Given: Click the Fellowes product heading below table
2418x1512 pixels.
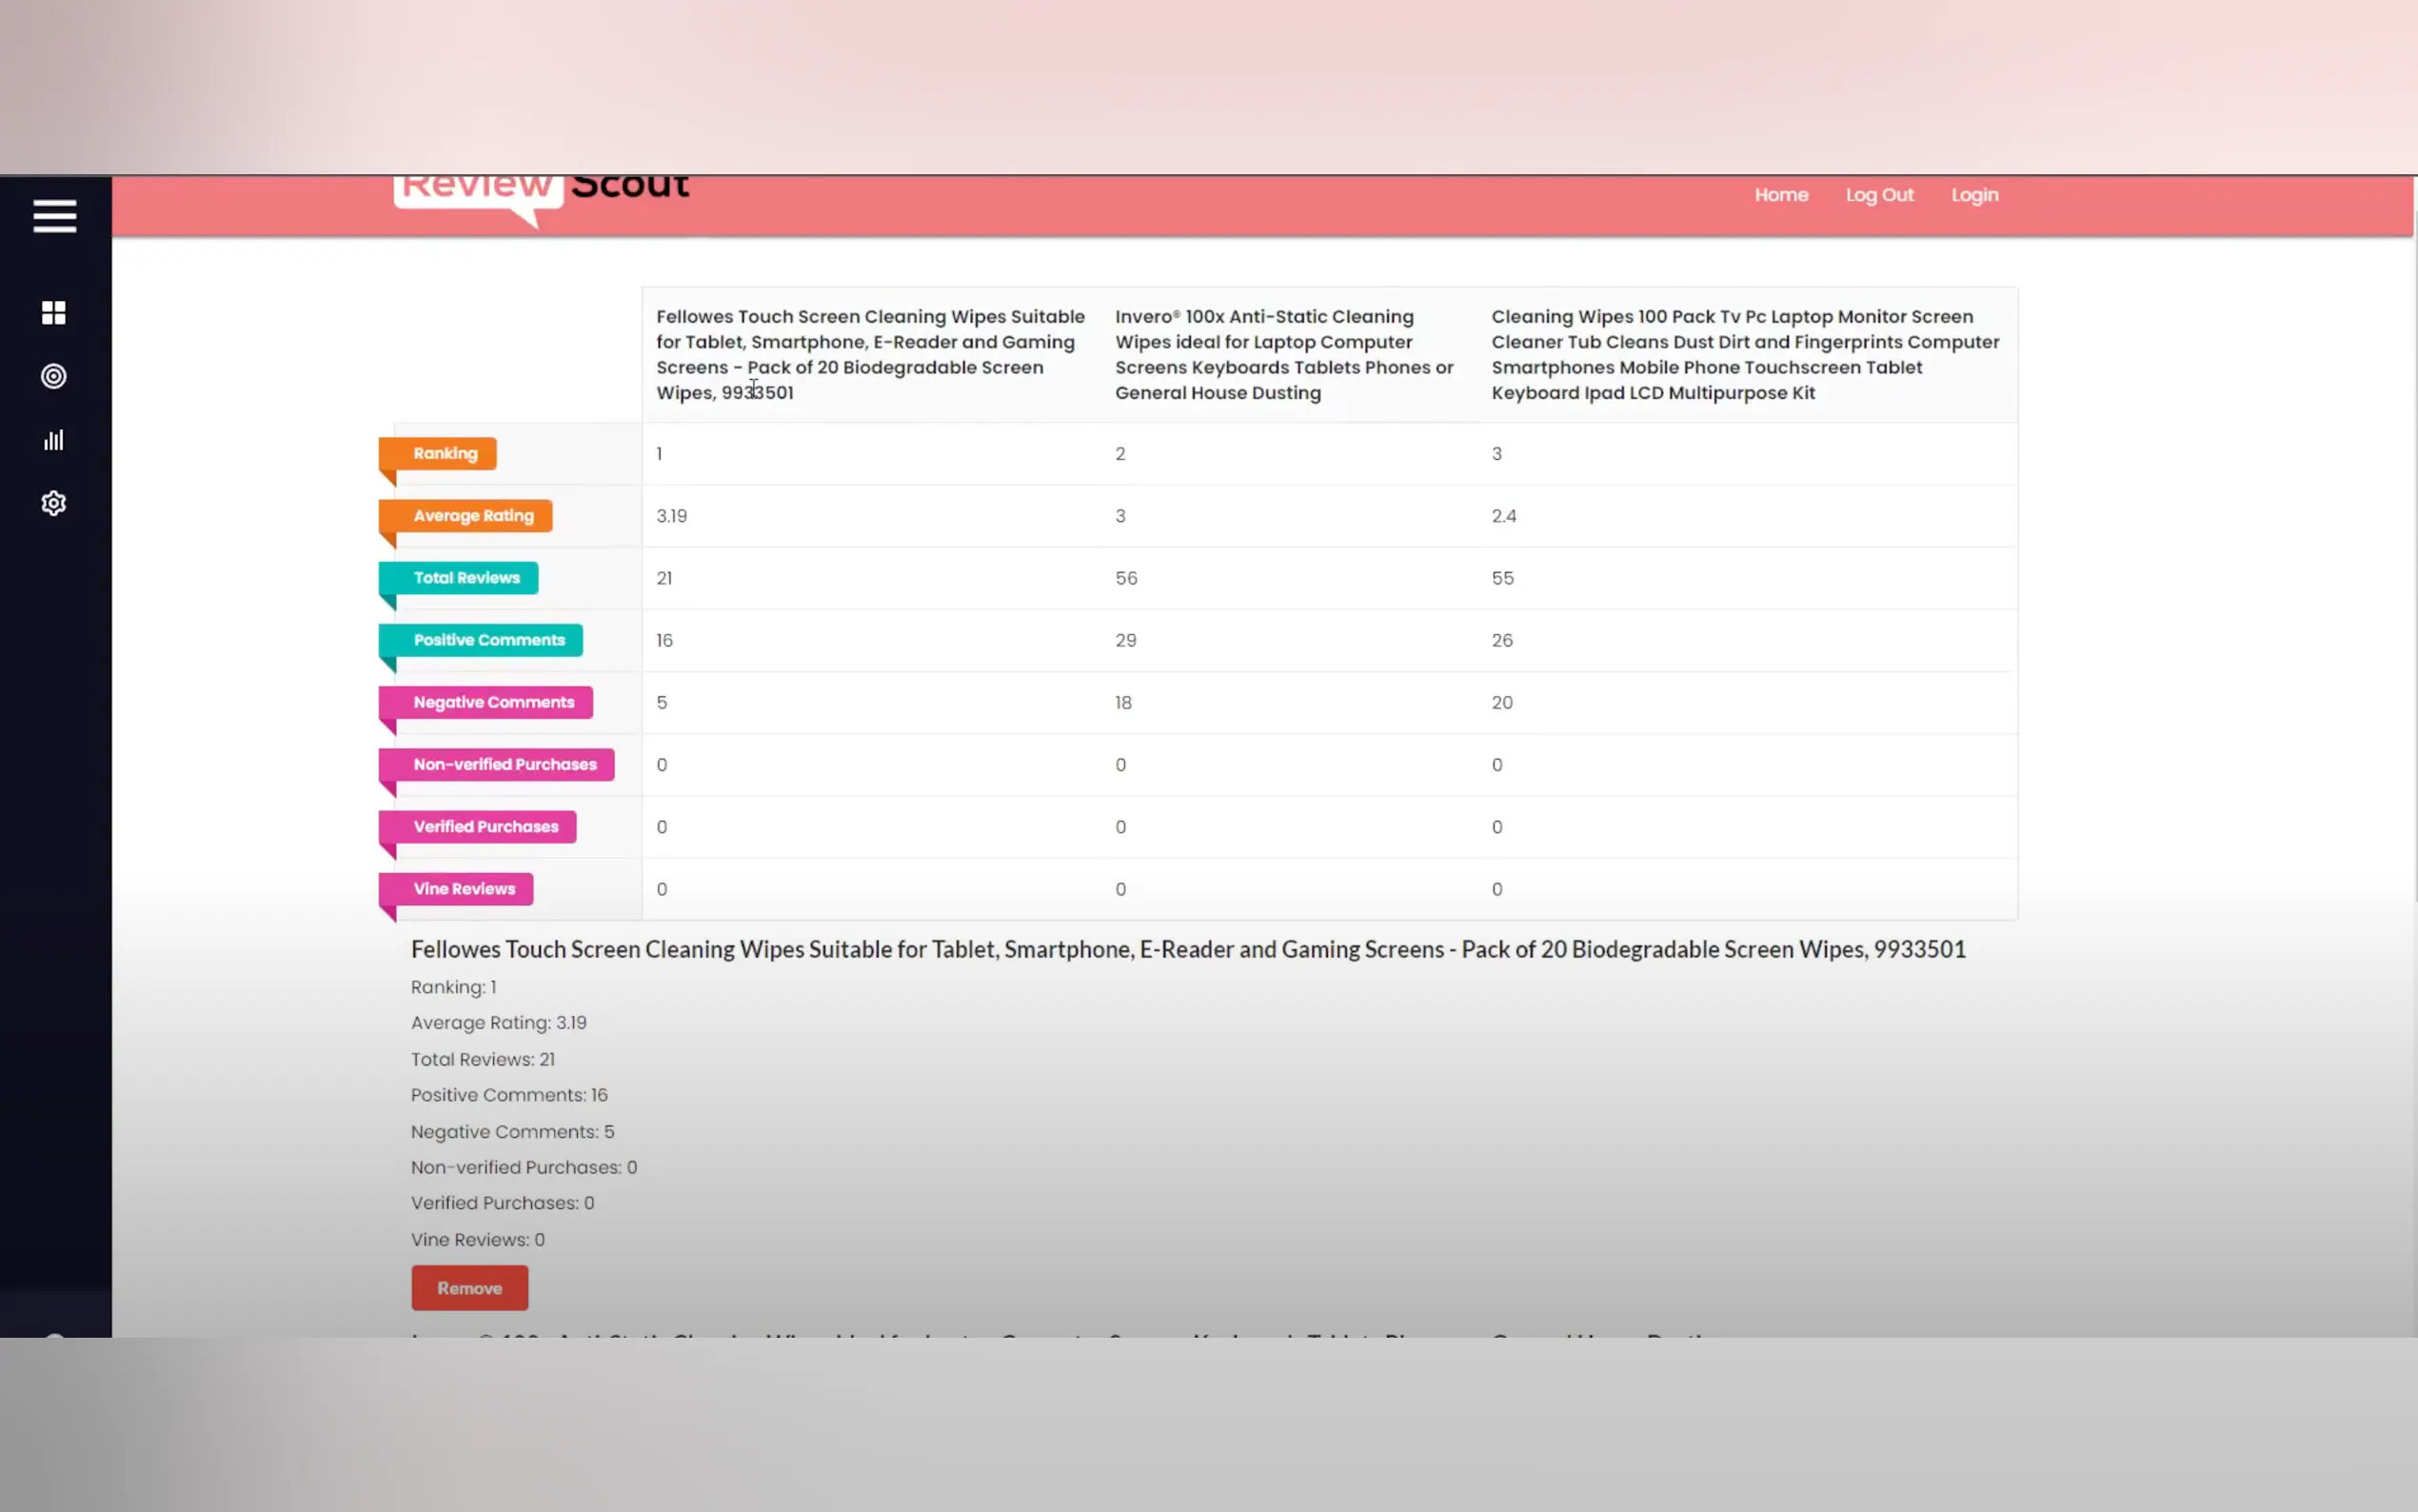Looking at the screenshot, I should coord(1187,949).
